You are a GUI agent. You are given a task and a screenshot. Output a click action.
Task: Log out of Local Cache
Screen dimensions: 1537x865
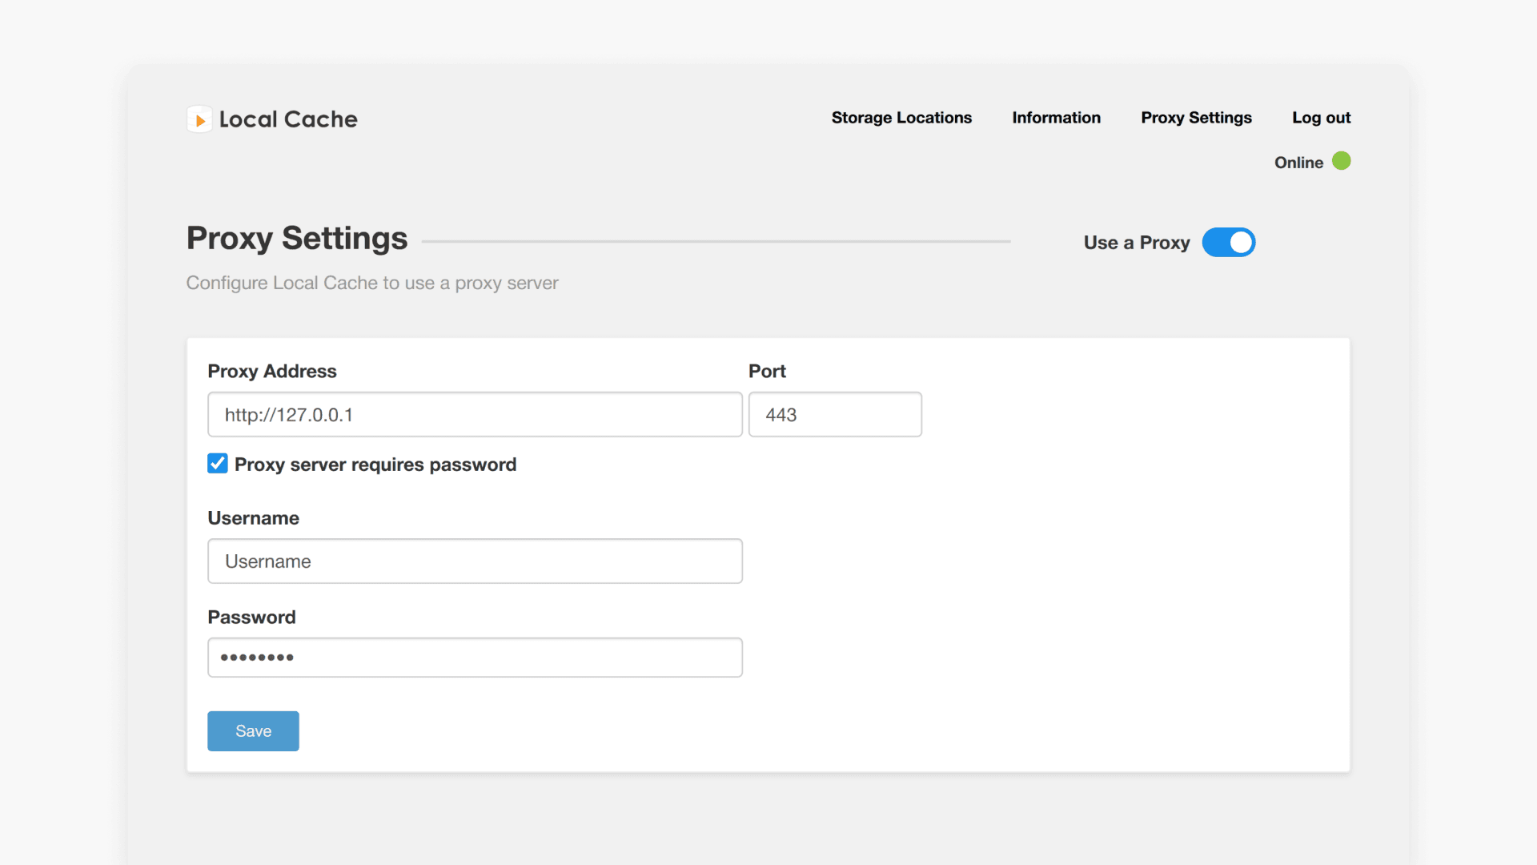(1320, 118)
